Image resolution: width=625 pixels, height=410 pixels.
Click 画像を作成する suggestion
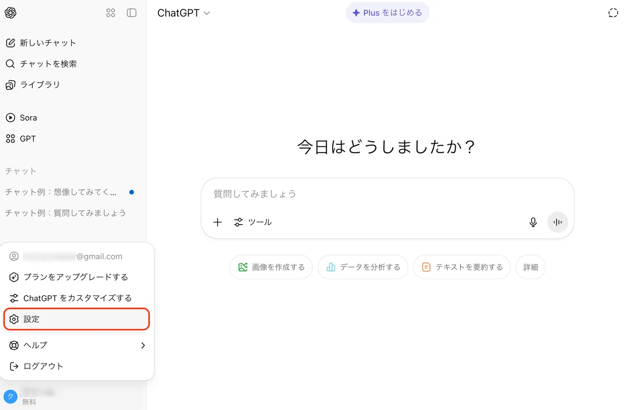click(271, 267)
